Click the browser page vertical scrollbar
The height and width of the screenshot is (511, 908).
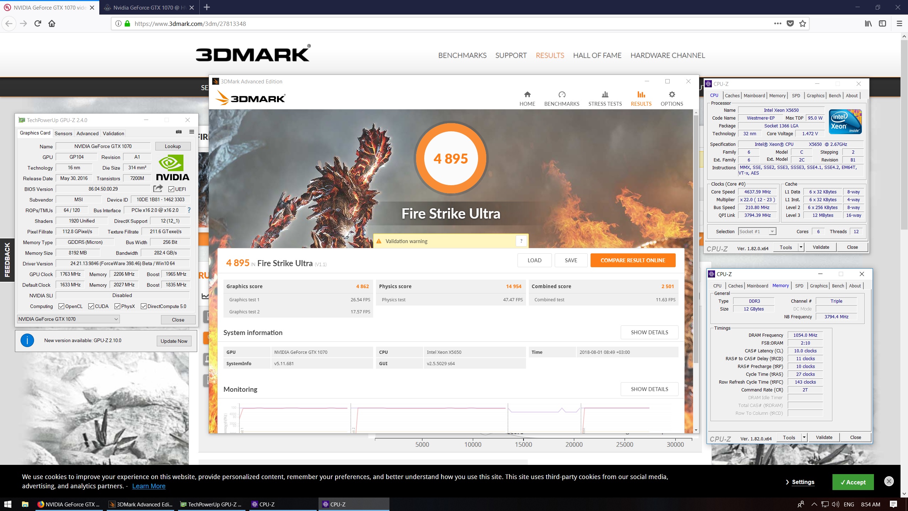click(x=904, y=135)
